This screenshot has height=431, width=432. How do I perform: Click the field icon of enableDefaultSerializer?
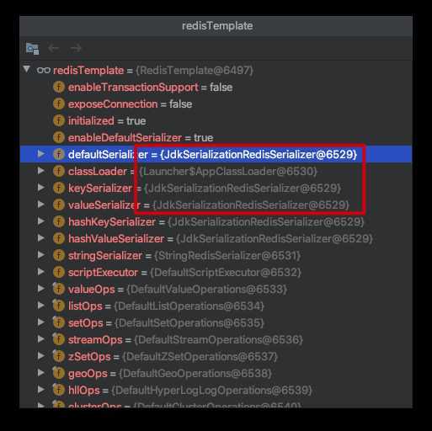(x=59, y=137)
